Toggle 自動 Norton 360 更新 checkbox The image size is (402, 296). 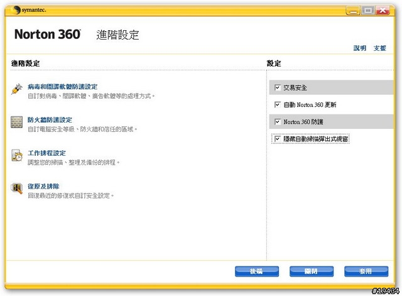[x=278, y=105]
